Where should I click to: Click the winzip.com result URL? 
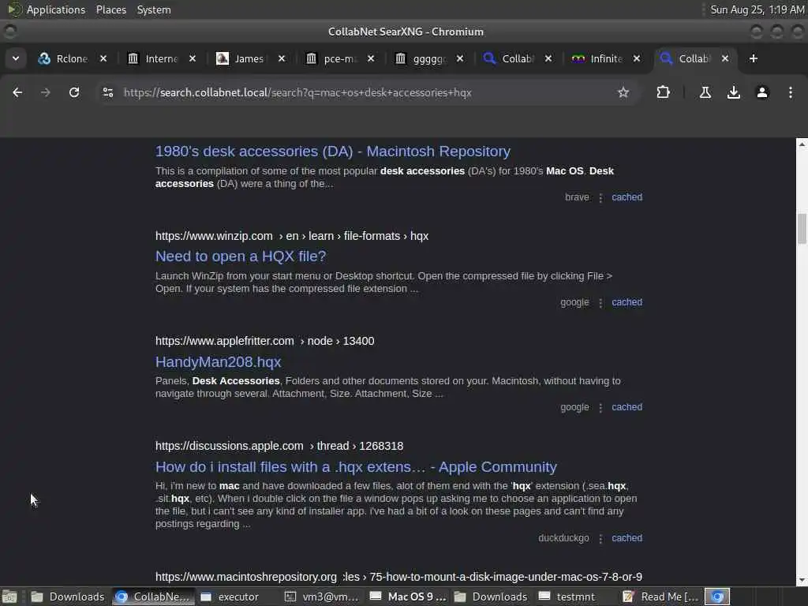pyautogui.click(x=292, y=236)
